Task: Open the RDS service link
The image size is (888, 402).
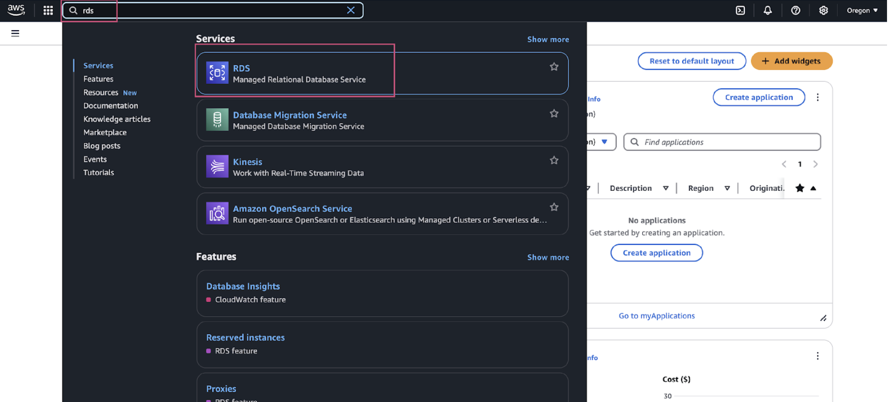Action: pyautogui.click(x=241, y=68)
